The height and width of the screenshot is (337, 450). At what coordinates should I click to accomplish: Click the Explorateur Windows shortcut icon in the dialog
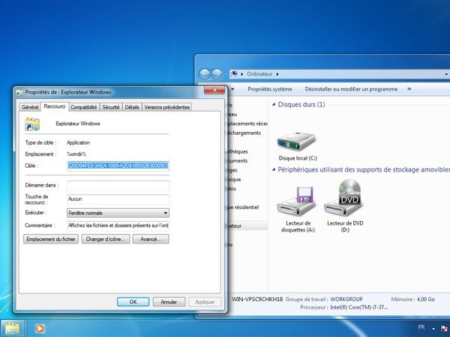pos(32,124)
